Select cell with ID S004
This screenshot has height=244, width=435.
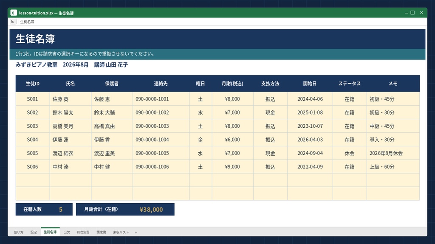33,140
